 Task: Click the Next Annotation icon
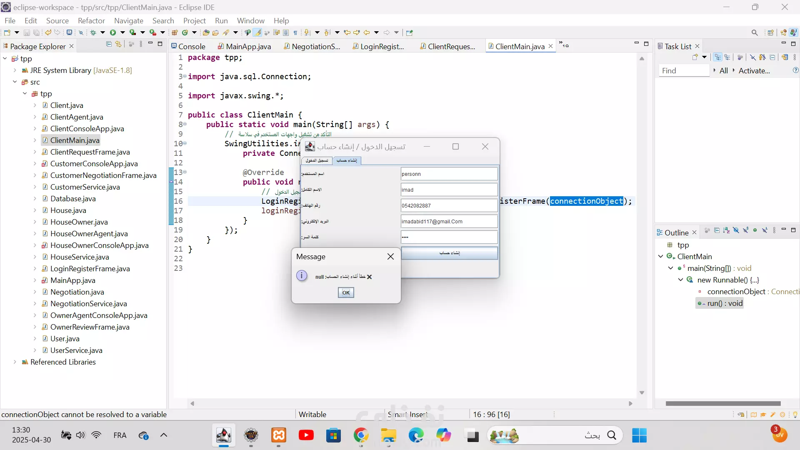click(307, 32)
